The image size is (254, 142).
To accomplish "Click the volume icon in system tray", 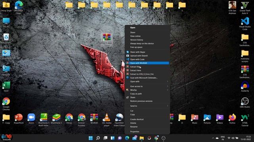I will (x=233, y=138).
